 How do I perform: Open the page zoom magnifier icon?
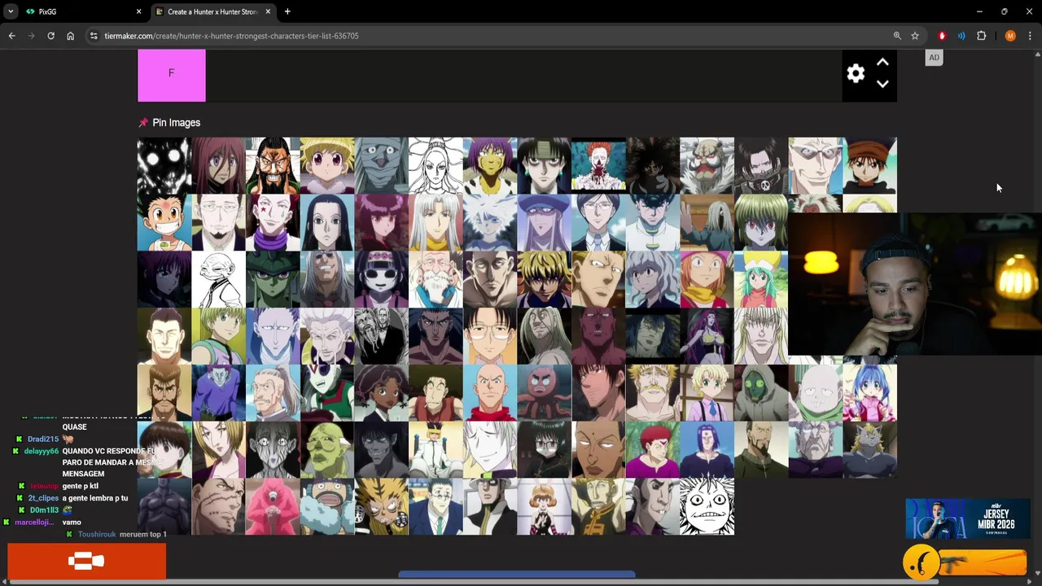click(897, 36)
